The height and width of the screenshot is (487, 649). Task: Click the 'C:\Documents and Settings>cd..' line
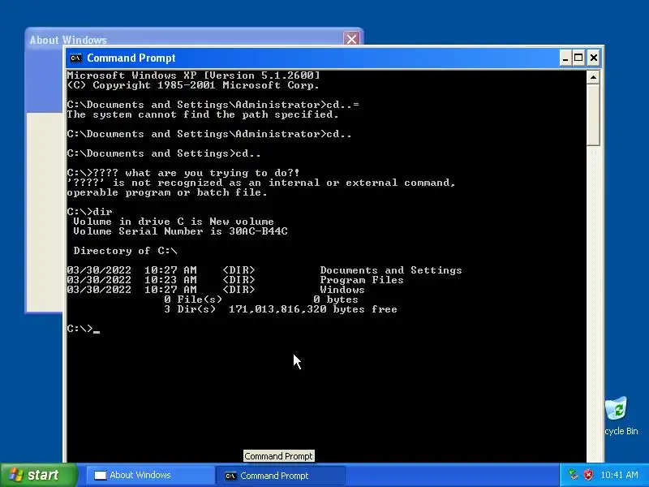(x=164, y=153)
